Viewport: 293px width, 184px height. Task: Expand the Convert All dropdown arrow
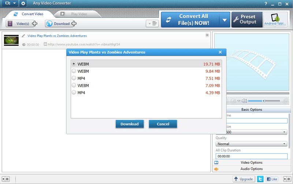click(x=225, y=20)
